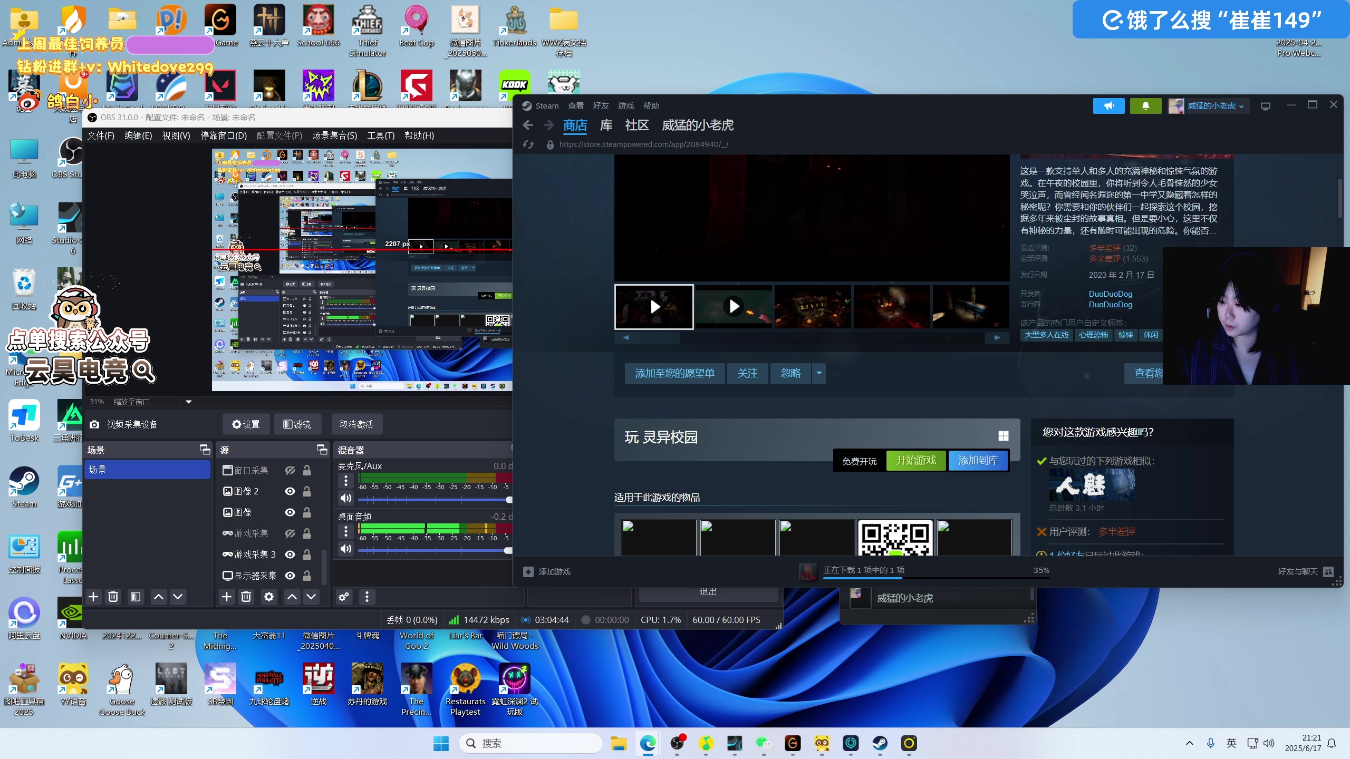Open Windows Start menu
Viewport: 1350px width, 759px height.
point(441,743)
